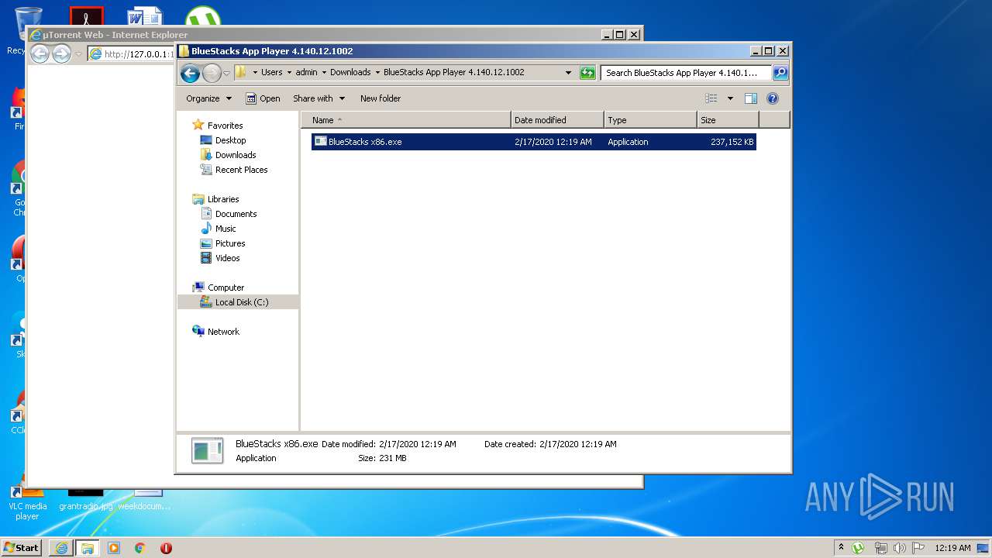Go forward in Explorer window
This screenshot has height=558, width=992.
[212, 73]
